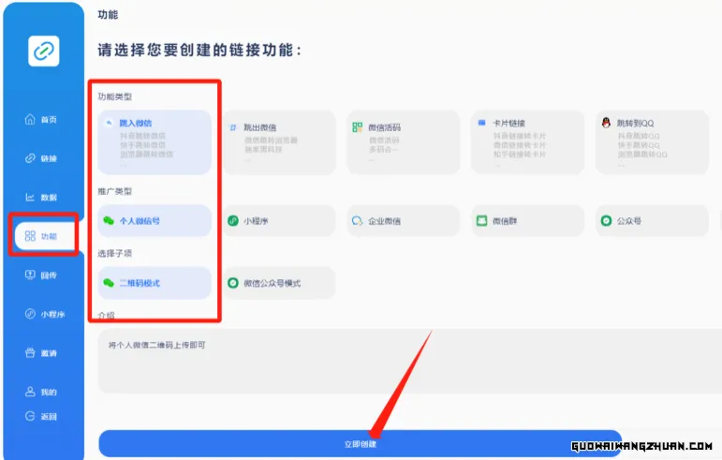This screenshot has width=722, height=460.
Task: Click the 选择子项 section label
Action: click(x=114, y=253)
